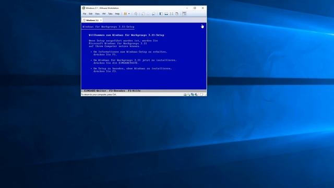Toggle the thumbnail bar icon
The width and height of the screenshot is (334, 188).
[x=166, y=14]
